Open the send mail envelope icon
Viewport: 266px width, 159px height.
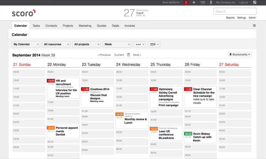pos(203,2)
